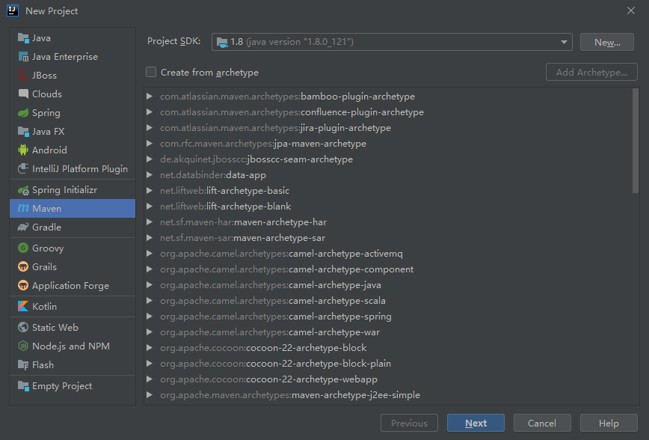Click the archetype list vertical scrollbar
649x440 pixels.
(x=635, y=142)
